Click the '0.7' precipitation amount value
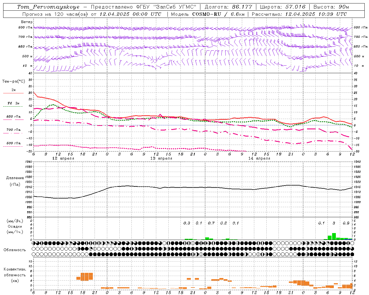Screen dimensions: 369x295 pos(211,223)
